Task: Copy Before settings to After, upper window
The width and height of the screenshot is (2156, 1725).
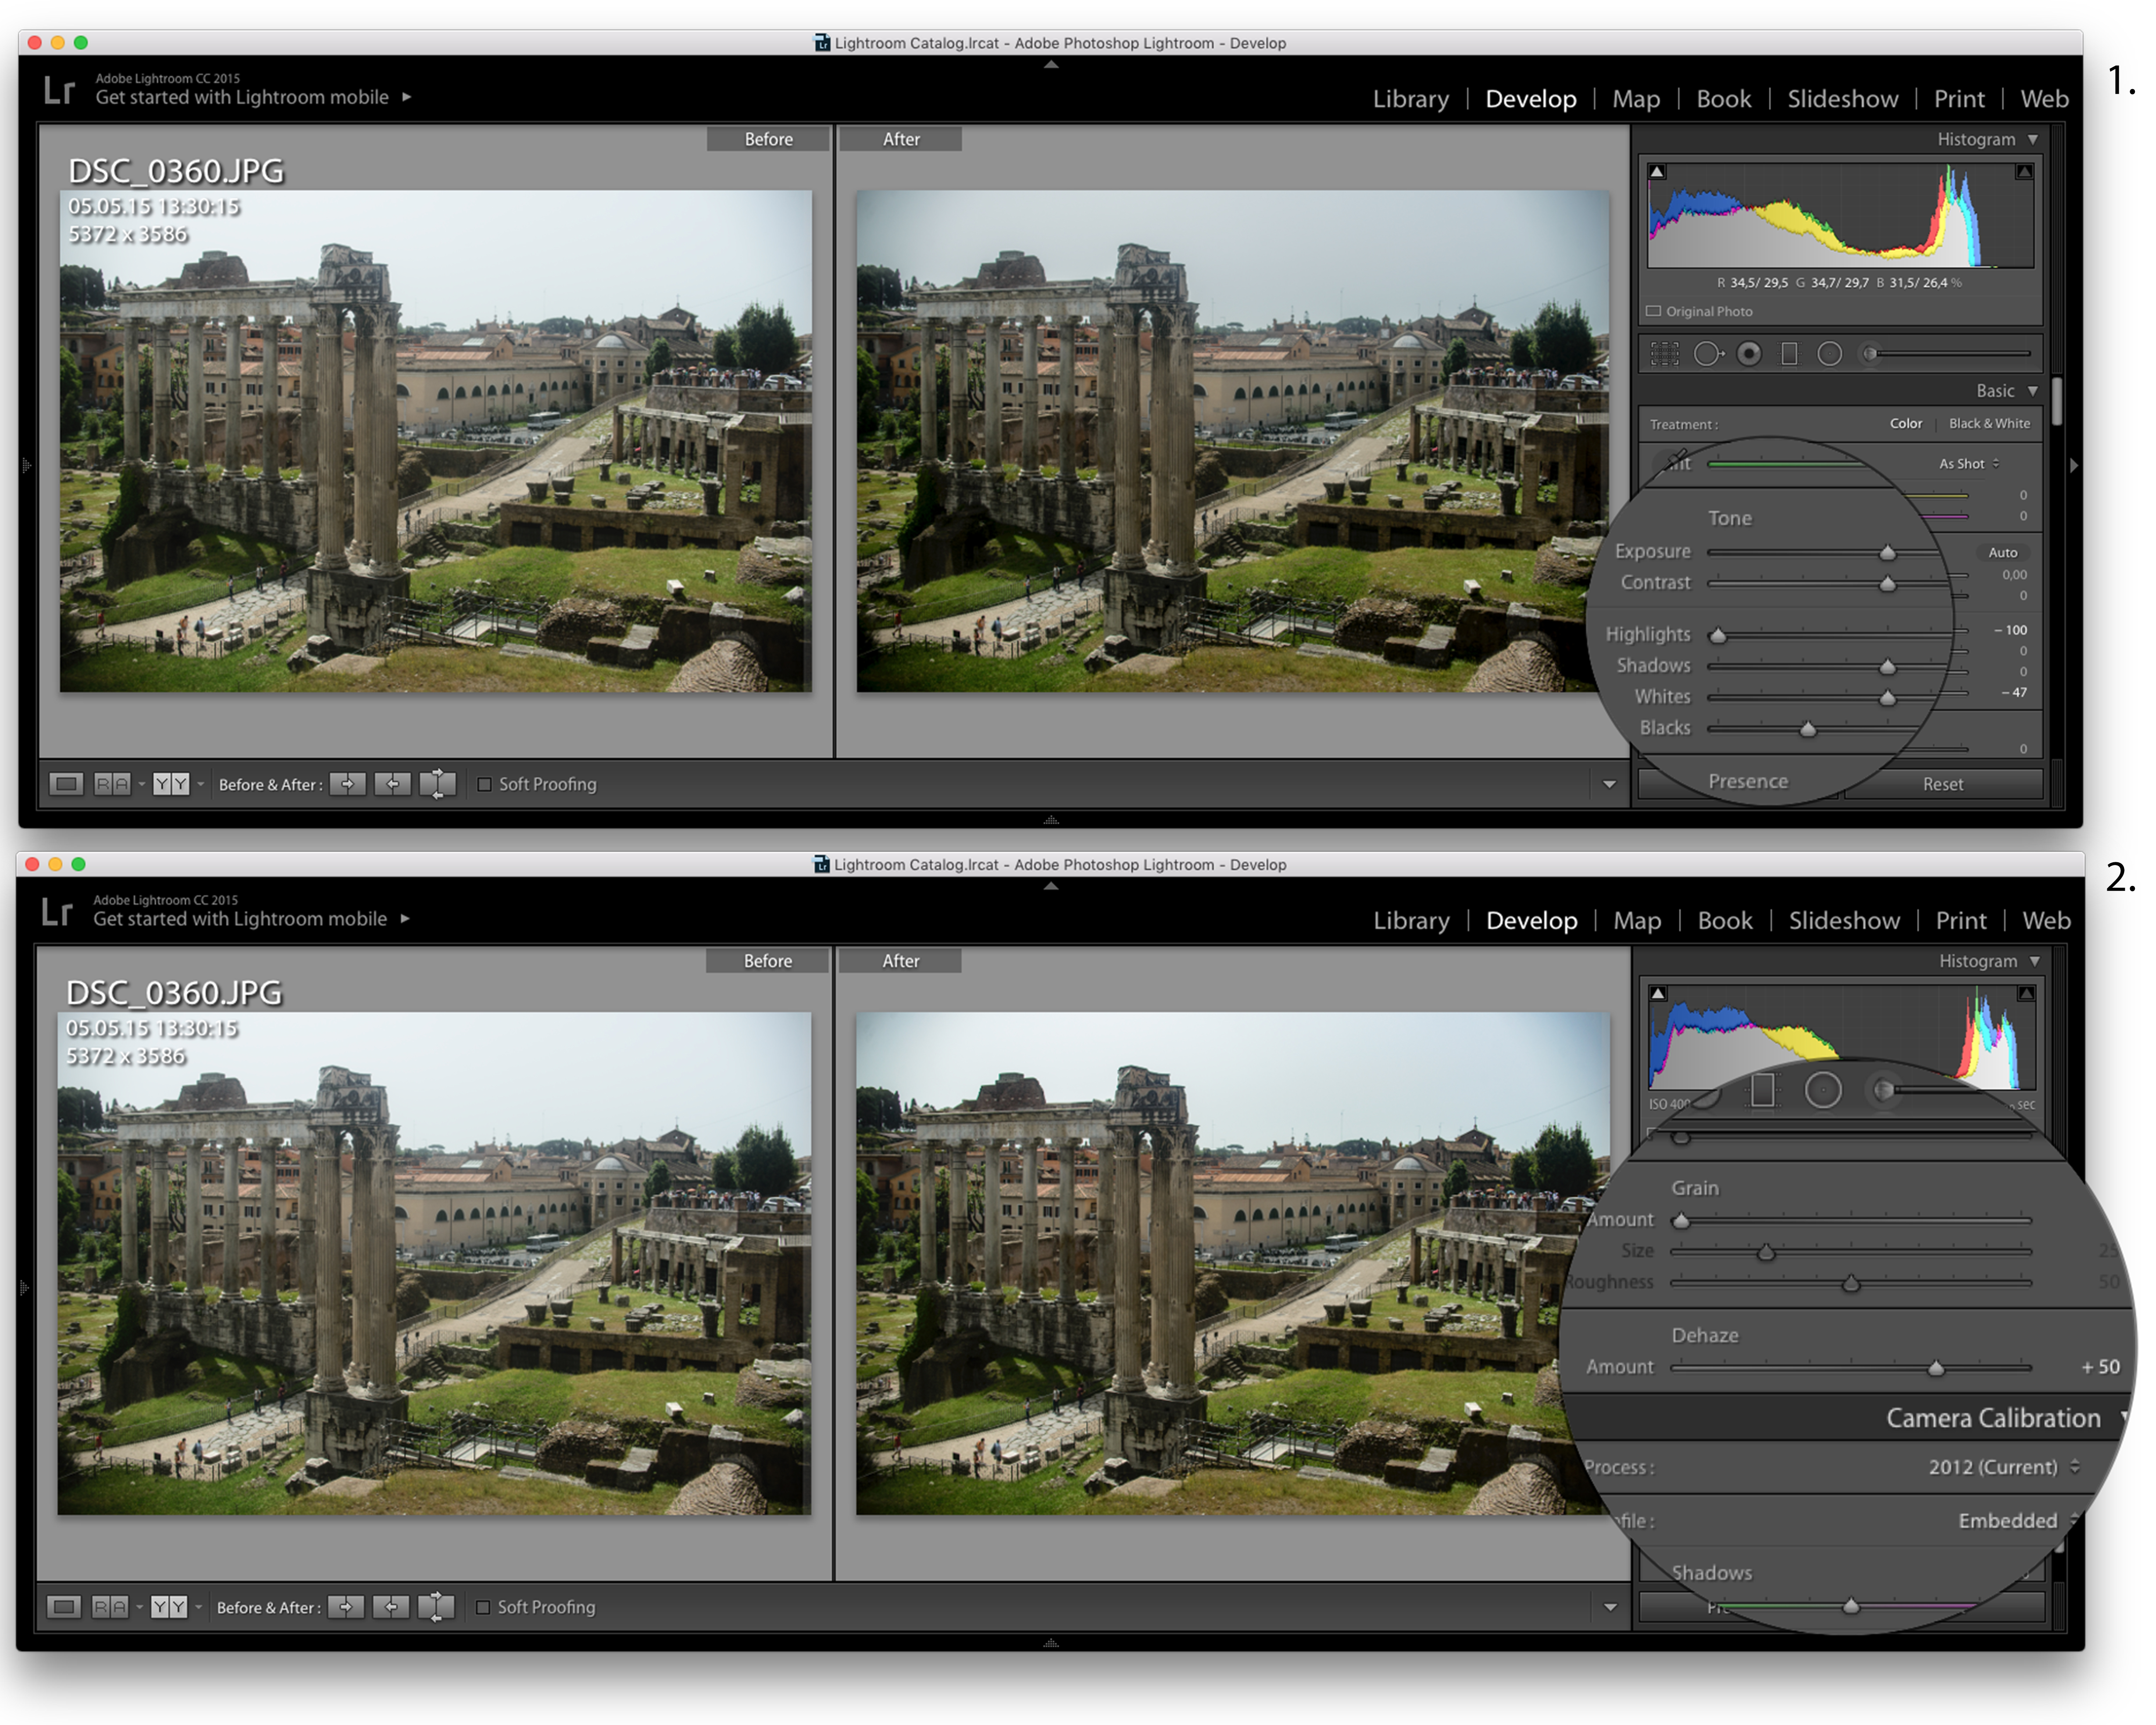Action: tap(347, 784)
